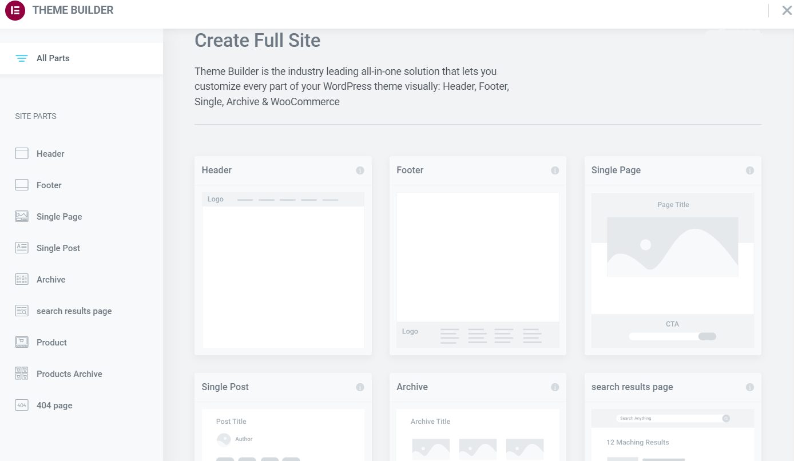Click the search results page sidebar icon
The height and width of the screenshot is (461, 794).
click(22, 311)
